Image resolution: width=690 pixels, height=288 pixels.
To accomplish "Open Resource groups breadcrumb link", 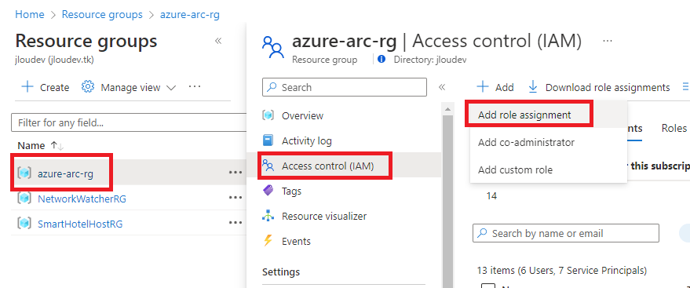I will (102, 14).
